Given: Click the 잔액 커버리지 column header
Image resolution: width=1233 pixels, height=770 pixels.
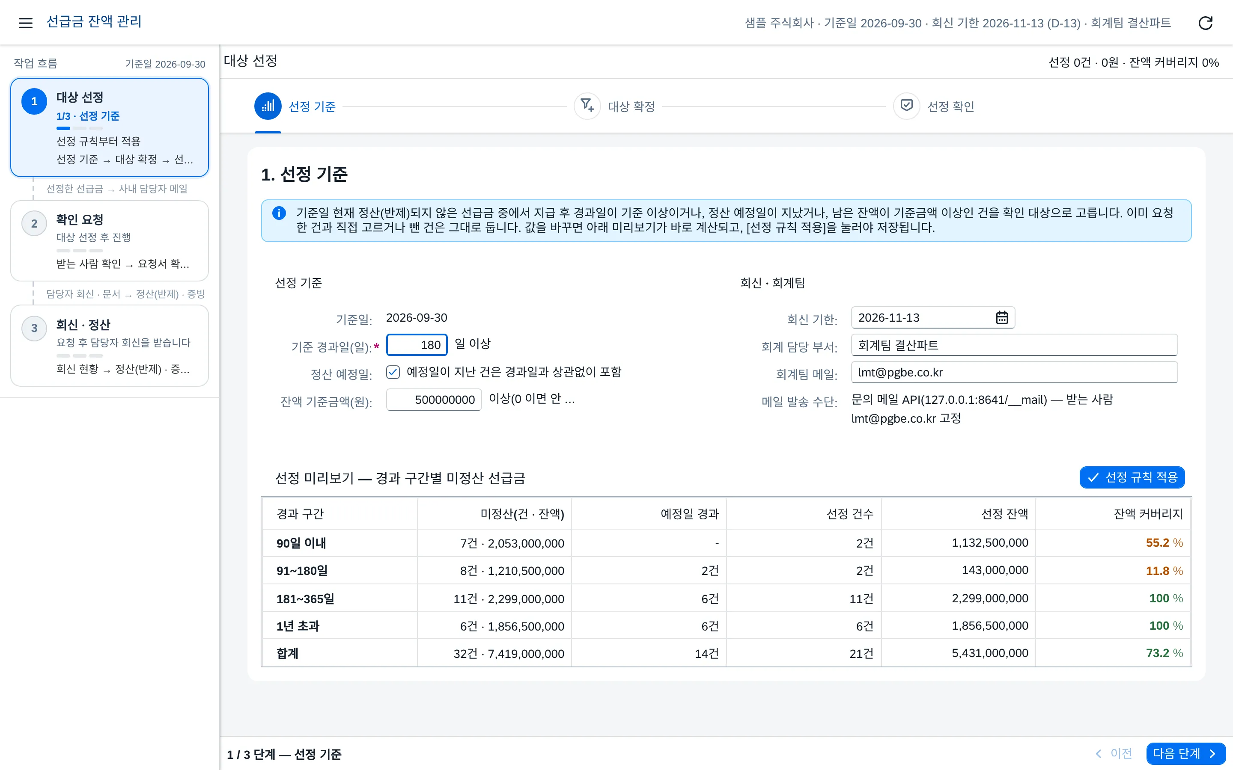Looking at the screenshot, I should 1113,514.
